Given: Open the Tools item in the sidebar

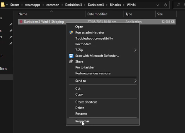Looking at the screenshot, I should pyautogui.click(x=3, y=69).
